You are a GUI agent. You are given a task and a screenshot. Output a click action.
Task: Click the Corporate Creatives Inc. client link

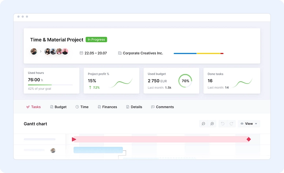143,53
